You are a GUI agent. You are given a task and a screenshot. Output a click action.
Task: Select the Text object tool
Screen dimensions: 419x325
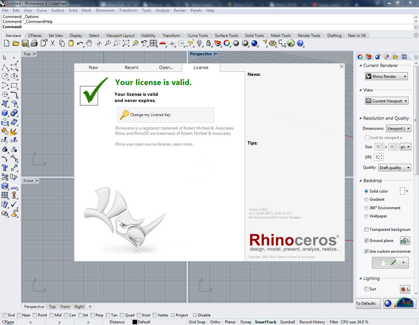[x=4, y=167]
